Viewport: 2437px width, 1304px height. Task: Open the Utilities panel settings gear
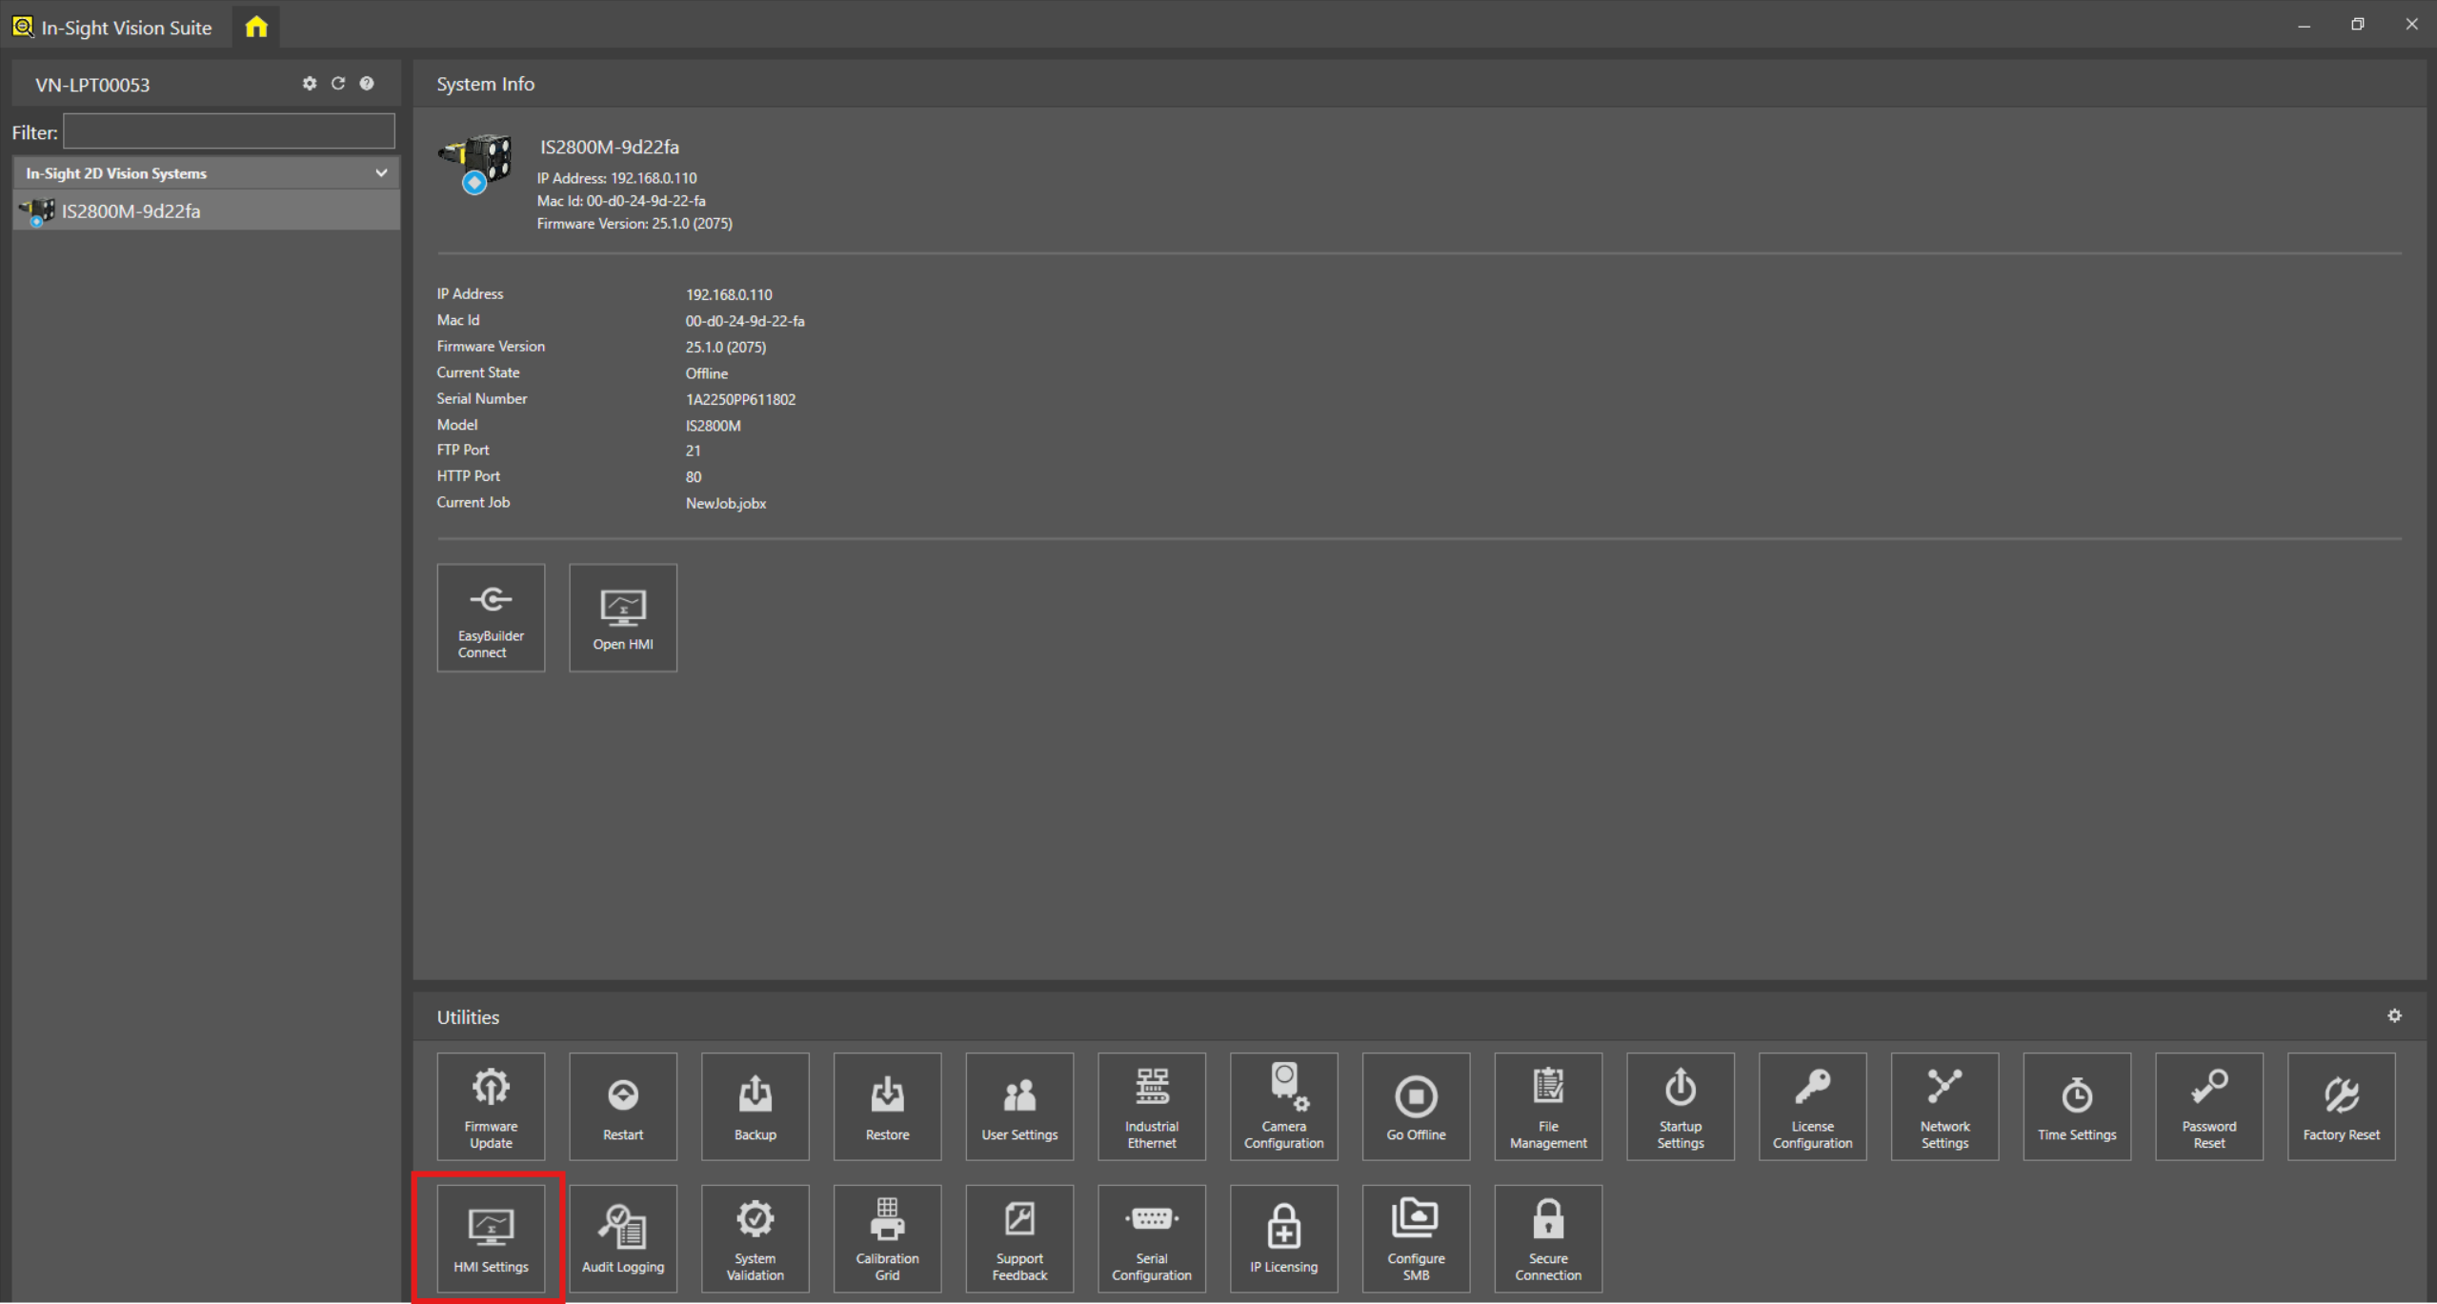(2393, 1016)
